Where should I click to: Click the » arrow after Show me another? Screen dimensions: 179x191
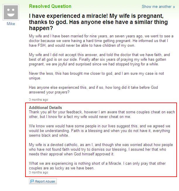pyautogui.click(x=174, y=7)
